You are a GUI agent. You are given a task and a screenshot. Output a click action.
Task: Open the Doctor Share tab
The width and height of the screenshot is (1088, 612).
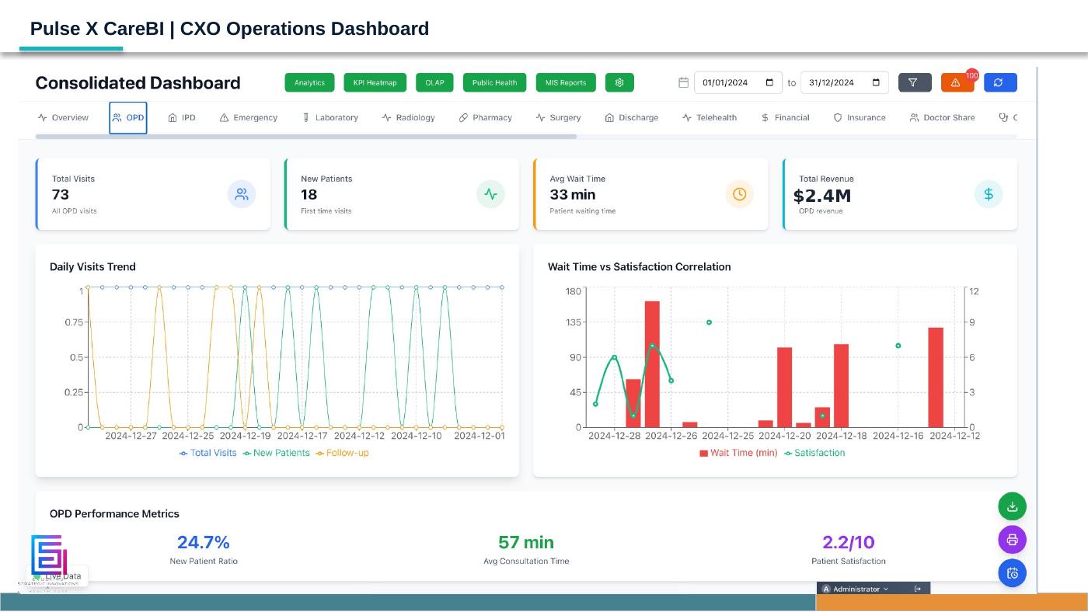[x=942, y=118]
